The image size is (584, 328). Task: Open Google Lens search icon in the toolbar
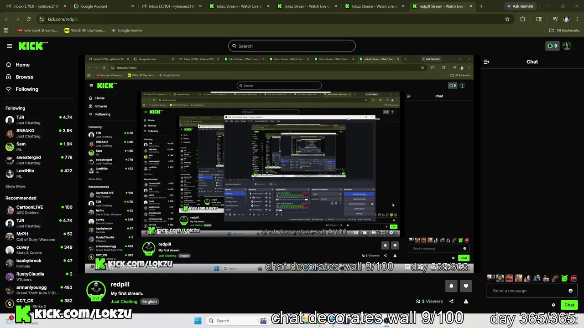(539, 19)
